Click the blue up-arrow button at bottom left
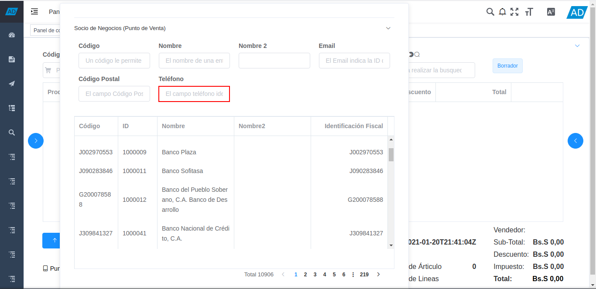596x289 pixels. coord(51,241)
